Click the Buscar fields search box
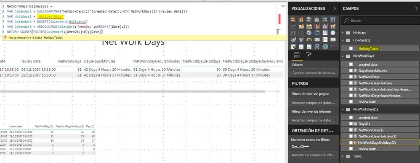This screenshot has height=163, width=420. pyautogui.click(x=380, y=21)
